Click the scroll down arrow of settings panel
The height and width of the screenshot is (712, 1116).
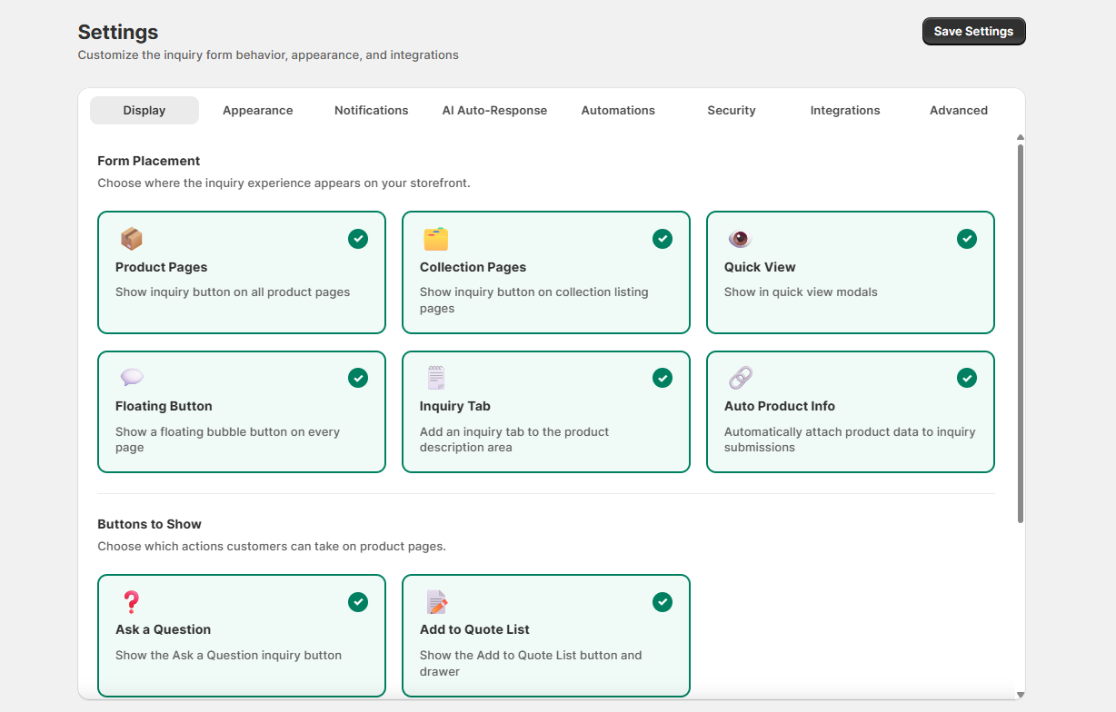tap(1020, 695)
